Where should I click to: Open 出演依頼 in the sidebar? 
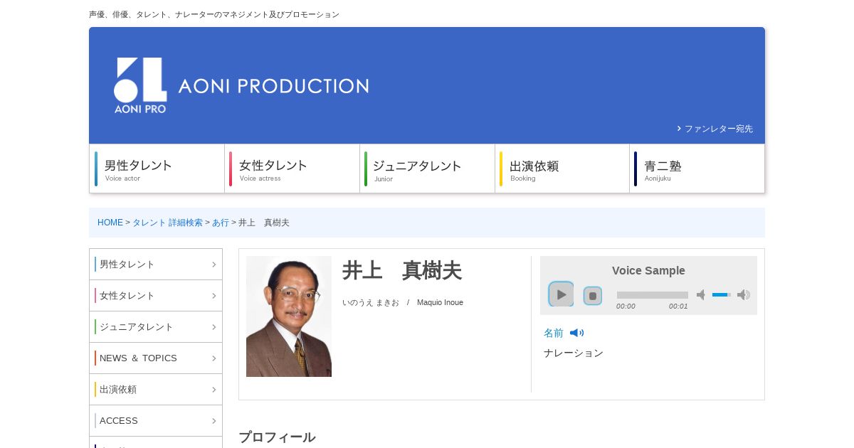point(156,390)
